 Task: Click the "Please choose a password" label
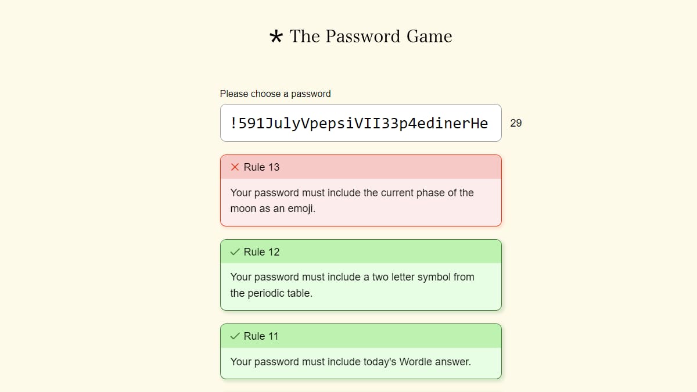click(x=275, y=93)
